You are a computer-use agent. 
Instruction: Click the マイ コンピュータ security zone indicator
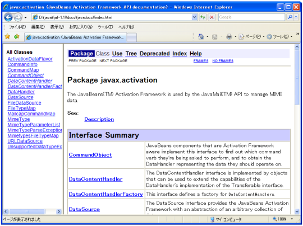point(226,219)
